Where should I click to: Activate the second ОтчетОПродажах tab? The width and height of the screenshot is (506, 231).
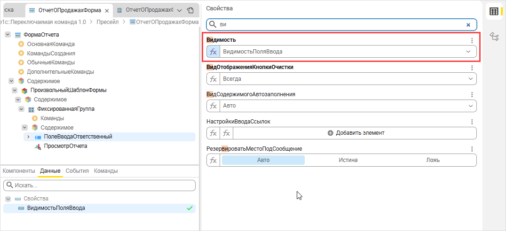click(x=144, y=10)
